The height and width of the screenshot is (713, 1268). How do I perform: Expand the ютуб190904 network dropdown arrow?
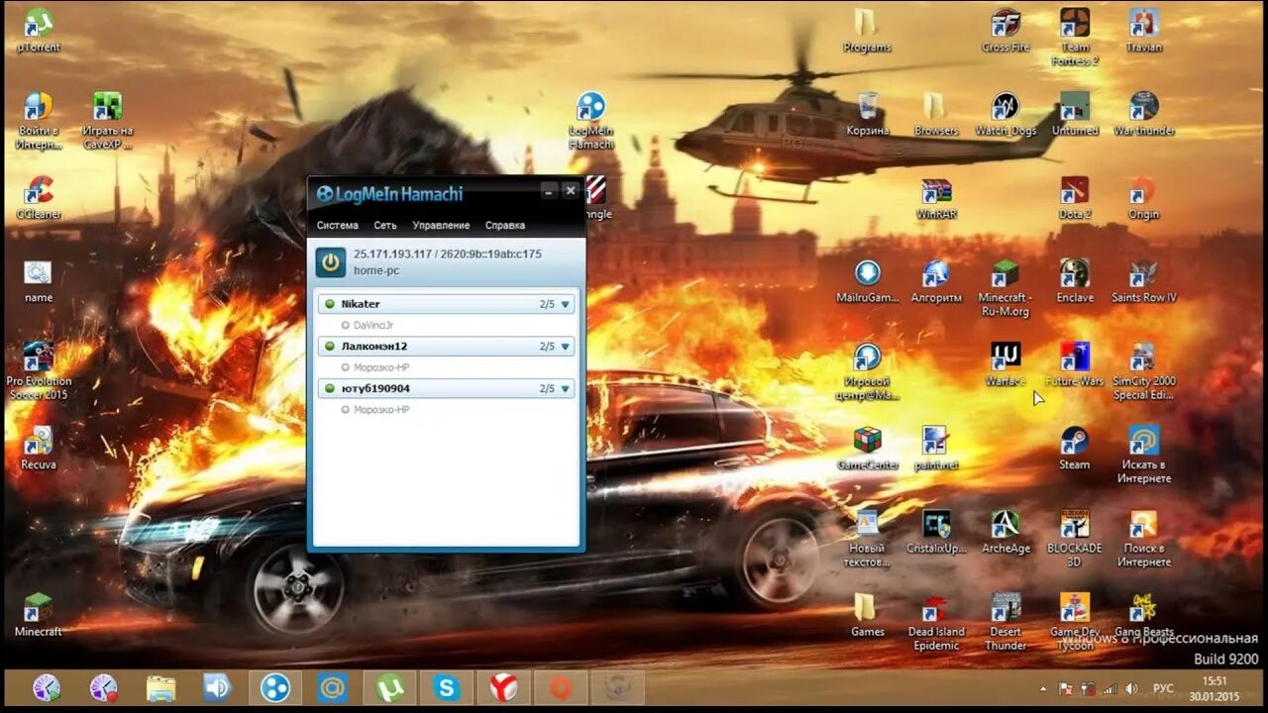pos(566,389)
